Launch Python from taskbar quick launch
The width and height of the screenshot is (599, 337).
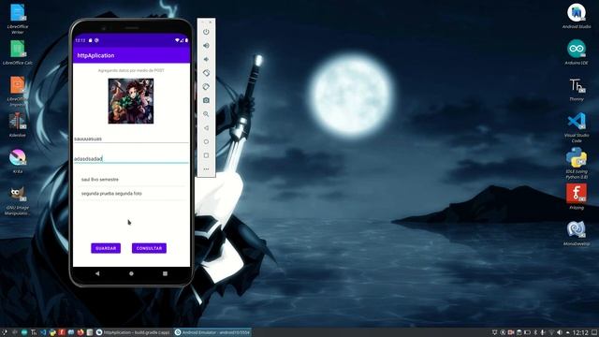point(52,332)
